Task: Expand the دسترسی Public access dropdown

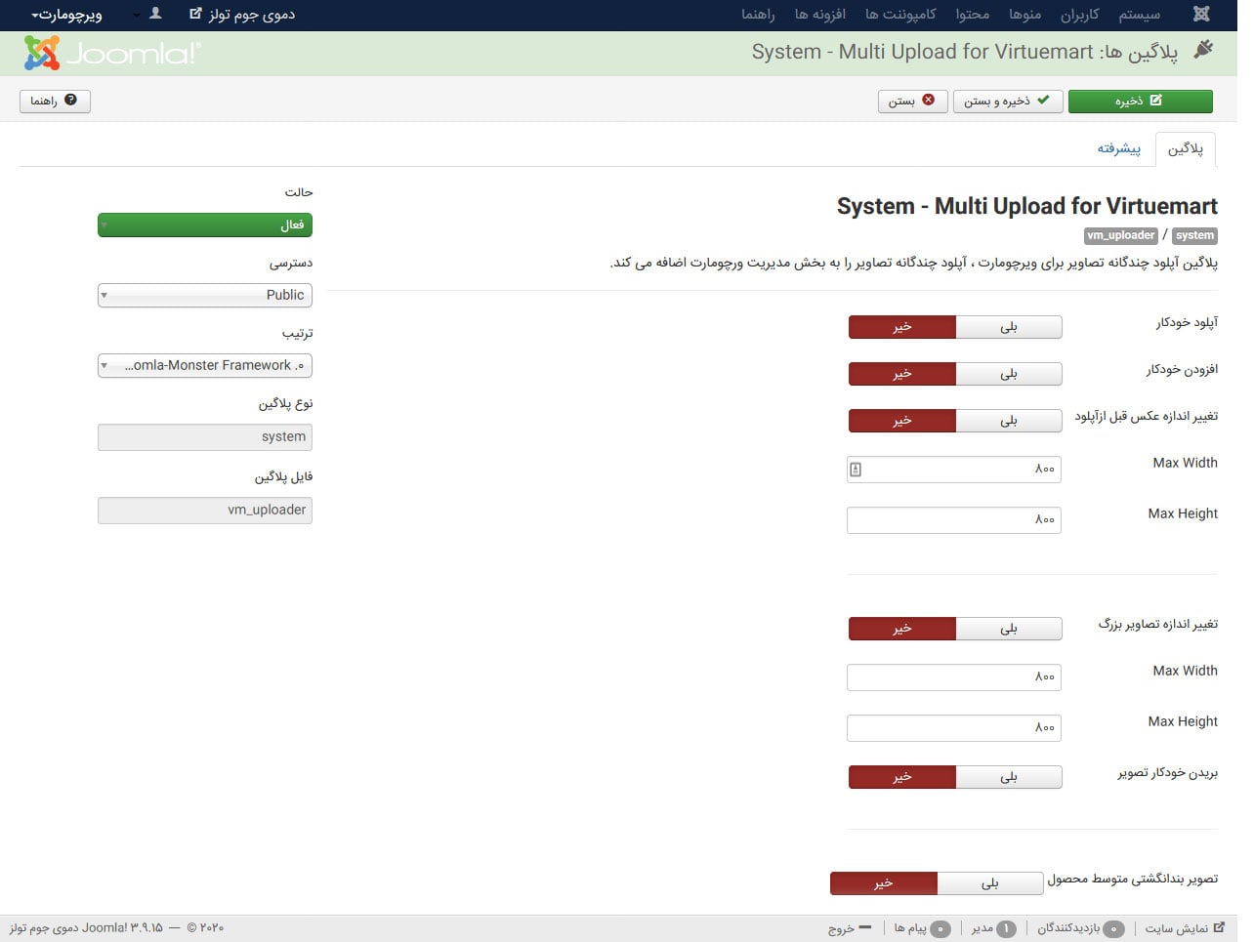Action: pos(205,295)
